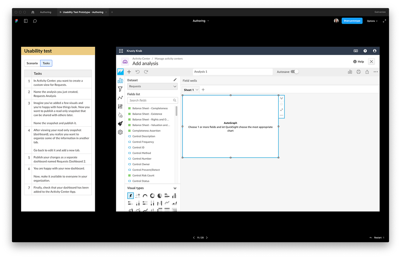Maximize the visual with expand arrows icon
This screenshot has height=258, width=401.
[x=282, y=110]
